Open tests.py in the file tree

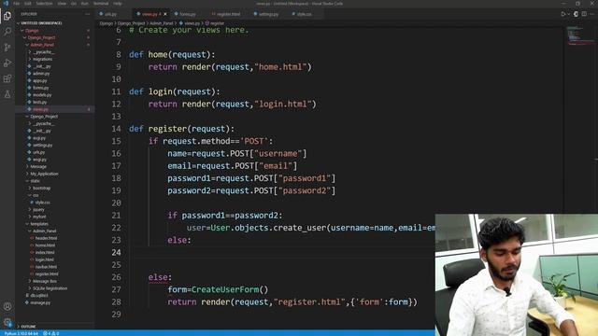coord(39,102)
